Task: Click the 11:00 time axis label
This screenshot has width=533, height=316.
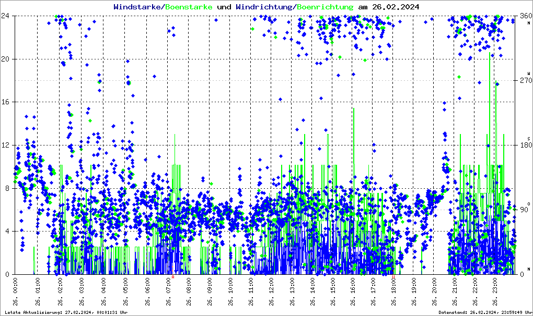Action: [x=251, y=292]
